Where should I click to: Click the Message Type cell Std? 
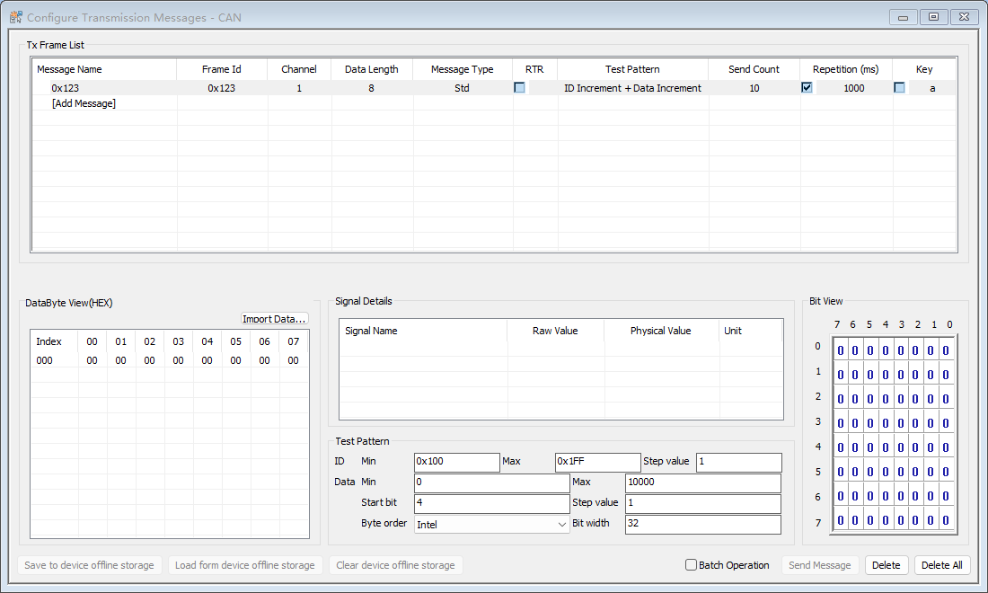462,88
